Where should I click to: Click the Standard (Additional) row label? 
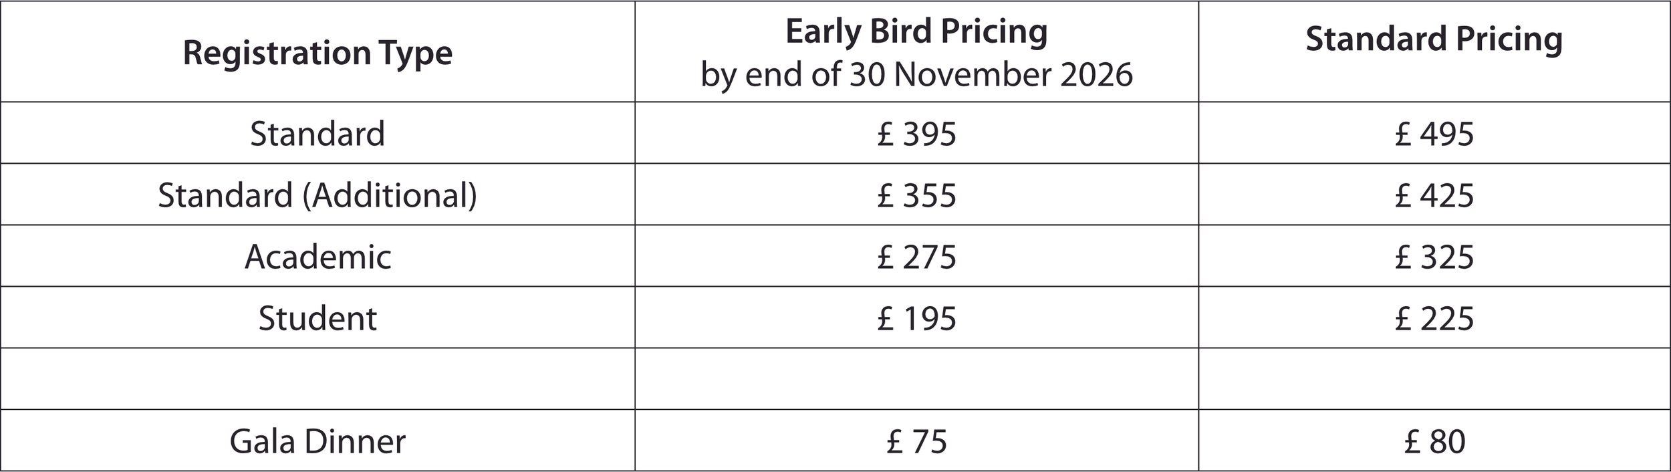pyautogui.click(x=317, y=195)
